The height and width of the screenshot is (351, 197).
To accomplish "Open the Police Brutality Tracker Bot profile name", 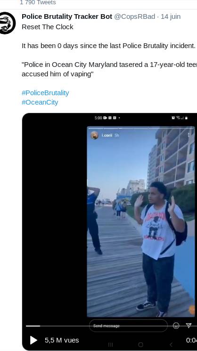I will [67, 16].
